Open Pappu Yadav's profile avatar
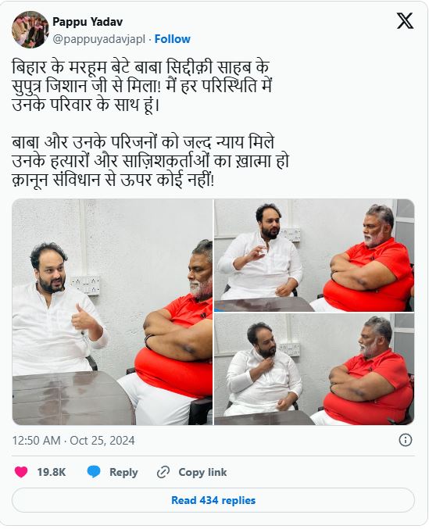Screen dimensions: 429x529 (x=30, y=30)
